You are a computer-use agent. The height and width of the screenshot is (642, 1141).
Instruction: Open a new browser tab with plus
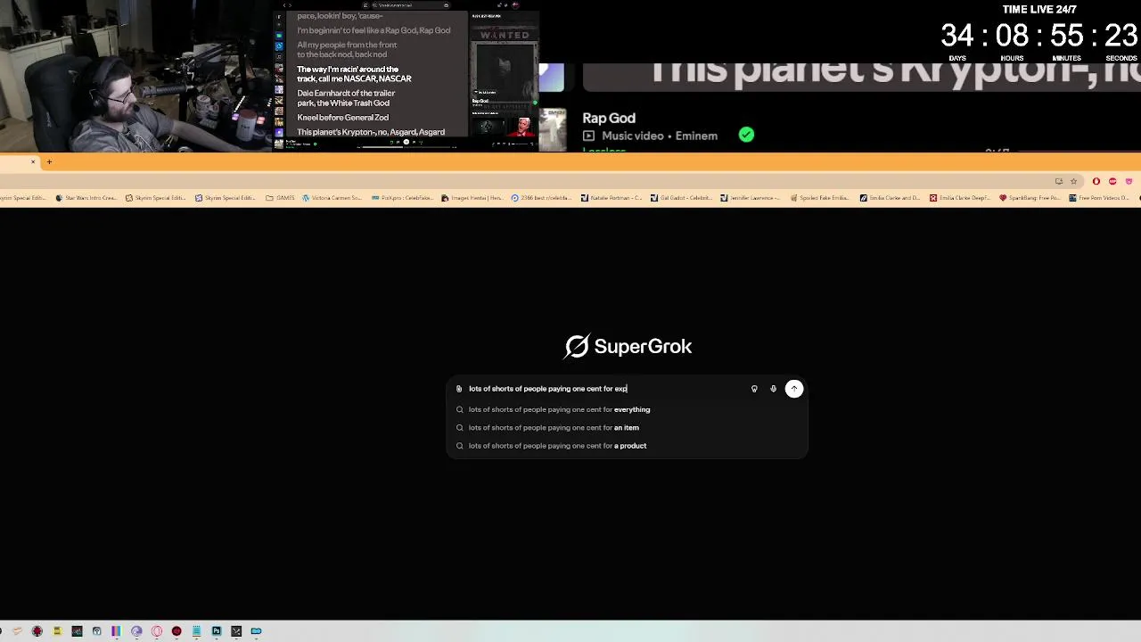point(49,162)
